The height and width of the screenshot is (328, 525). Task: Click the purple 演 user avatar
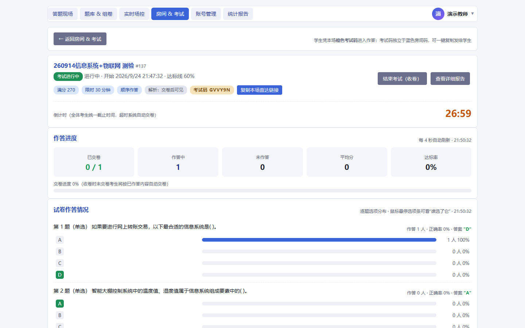(438, 14)
